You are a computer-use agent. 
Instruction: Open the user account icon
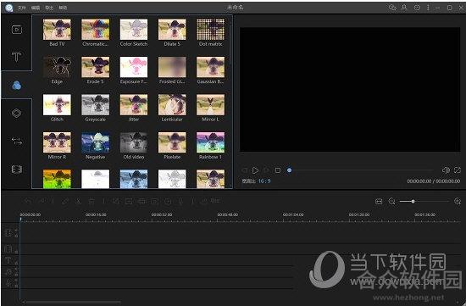[x=404, y=8]
